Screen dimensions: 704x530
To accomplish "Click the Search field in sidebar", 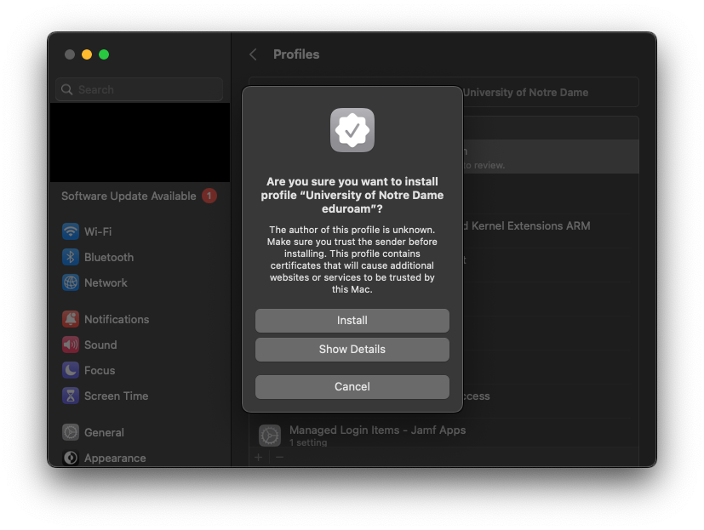I will (x=140, y=89).
